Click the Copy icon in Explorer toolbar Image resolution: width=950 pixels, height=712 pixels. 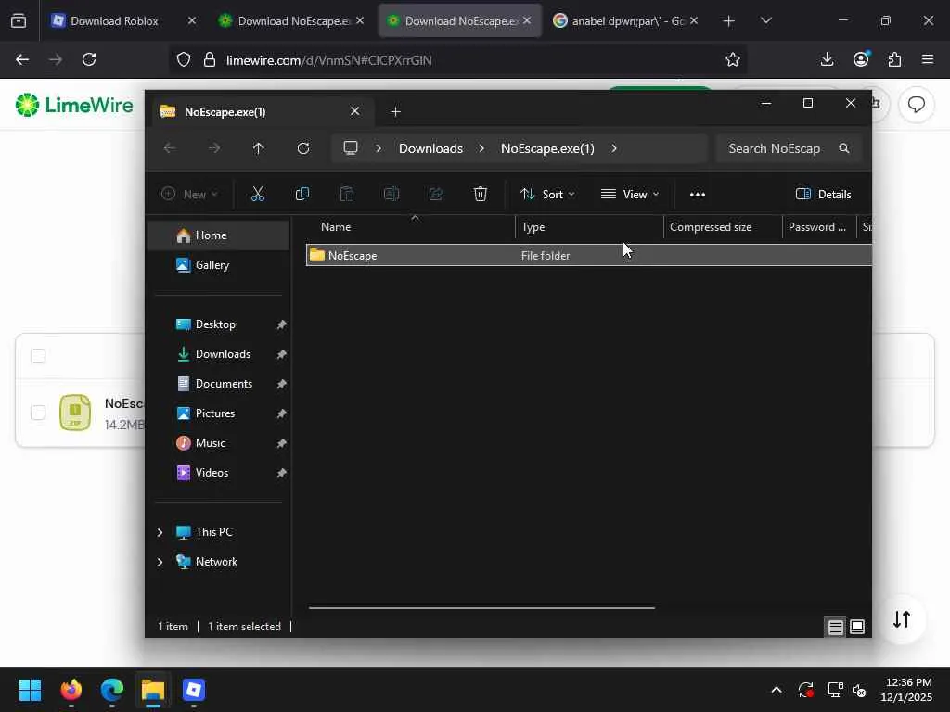tap(302, 194)
